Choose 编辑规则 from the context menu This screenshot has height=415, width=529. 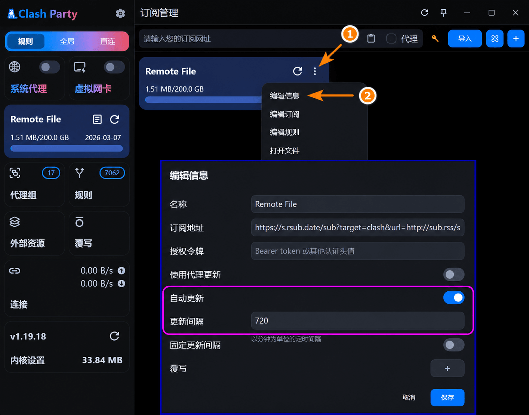click(285, 132)
